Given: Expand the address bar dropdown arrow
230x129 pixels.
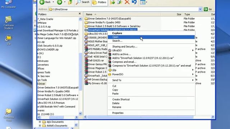Looking at the screenshot, I should tap(200, 9).
